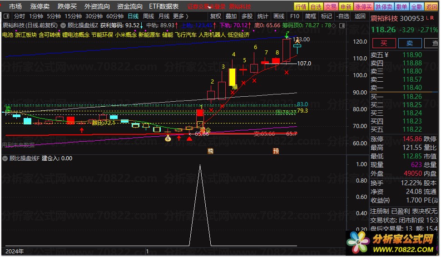Switch to the 月线 period tab
The height and width of the screenshot is (257, 441).
click(164, 16)
